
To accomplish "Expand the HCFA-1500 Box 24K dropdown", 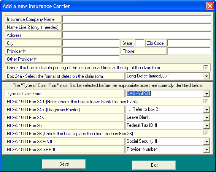I will 206,118.
